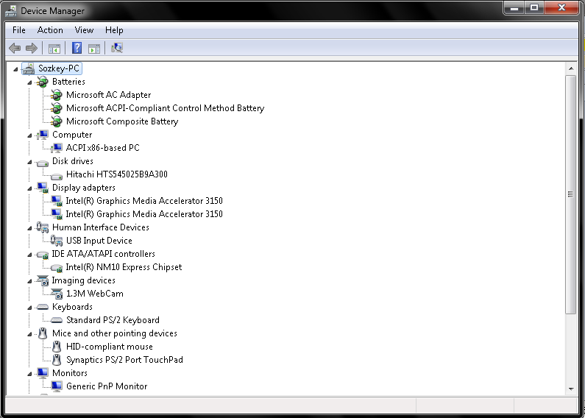Screen dimensions: 585x418
Task: Click the Device Manager title bar icon
Action: (x=11, y=11)
